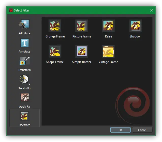Close the Select Filter dialog window

point(152,10)
